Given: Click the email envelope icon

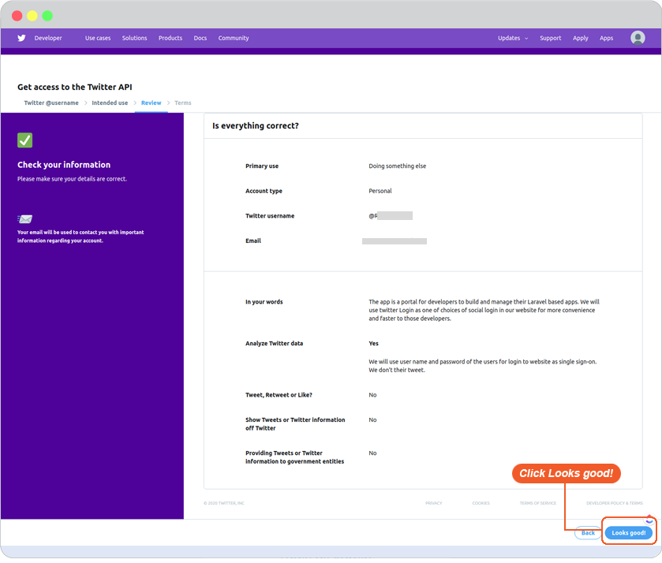Looking at the screenshot, I should 25,219.
